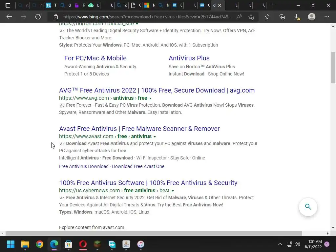Expand the norton.com URL dropdown arrow

pos(137,24)
